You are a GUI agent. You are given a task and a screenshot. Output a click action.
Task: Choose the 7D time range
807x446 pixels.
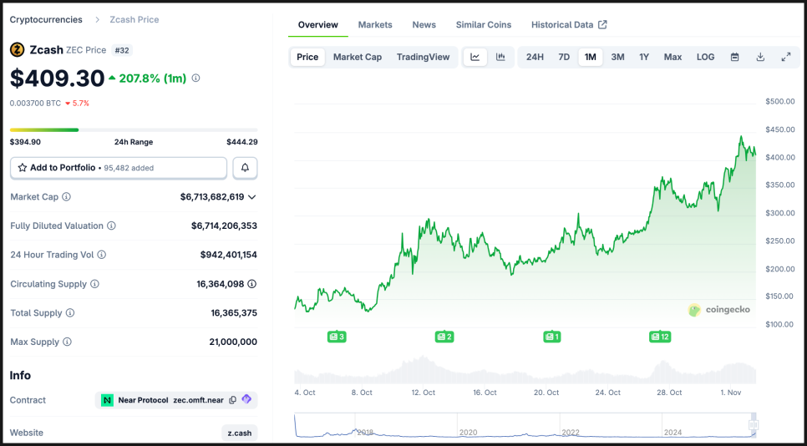pyautogui.click(x=564, y=57)
